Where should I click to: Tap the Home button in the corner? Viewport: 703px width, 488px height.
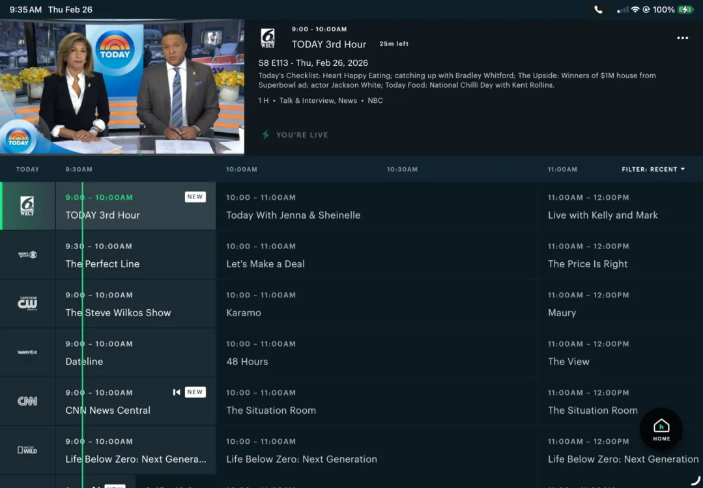[x=661, y=429]
